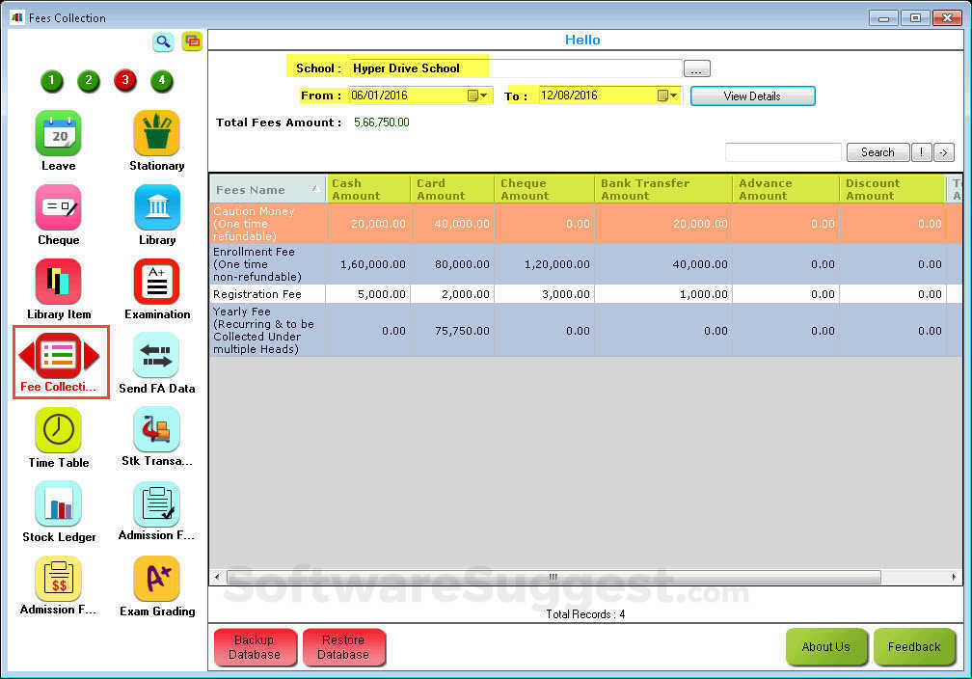972x679 pixels.
Task: Click the Total Records : 4 text
Action: pos(585,613)
